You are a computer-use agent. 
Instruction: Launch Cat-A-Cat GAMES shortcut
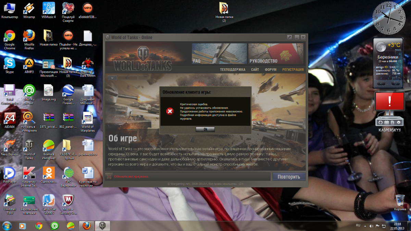point(49,204)
